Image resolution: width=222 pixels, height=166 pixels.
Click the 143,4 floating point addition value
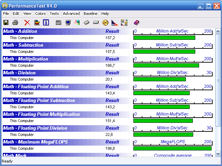pos(110,93)
